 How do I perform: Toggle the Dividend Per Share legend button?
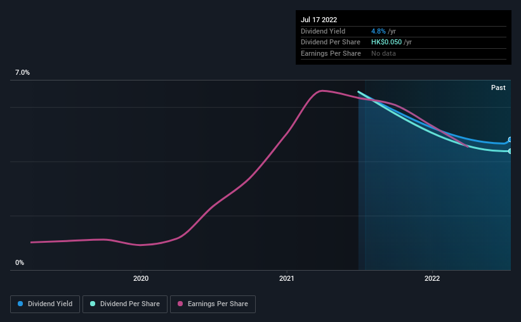125,304
